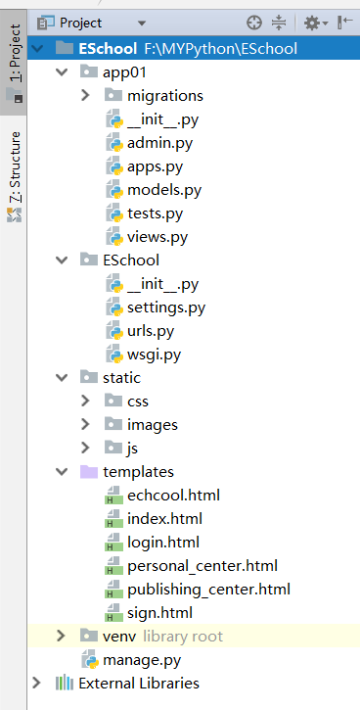Screen dimensions: 360x710
Task: Select the js folder label
Action: (132, 448)
